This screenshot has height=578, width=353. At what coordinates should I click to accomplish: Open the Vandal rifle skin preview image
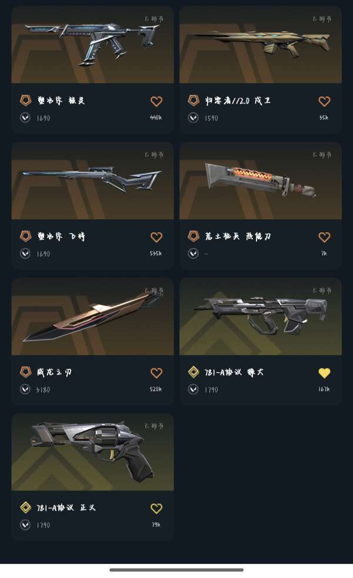click(92, 44)
